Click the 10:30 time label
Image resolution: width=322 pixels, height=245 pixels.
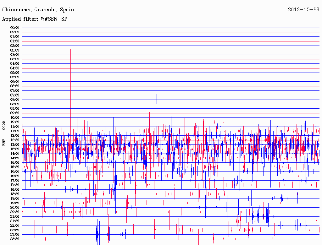pyautogui.click(x=15, y=122)
